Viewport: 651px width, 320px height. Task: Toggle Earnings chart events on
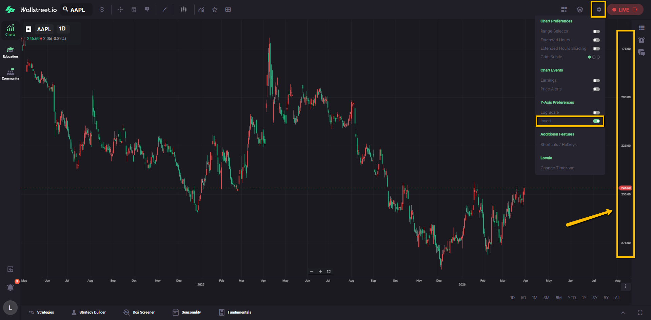pos(596,81)
